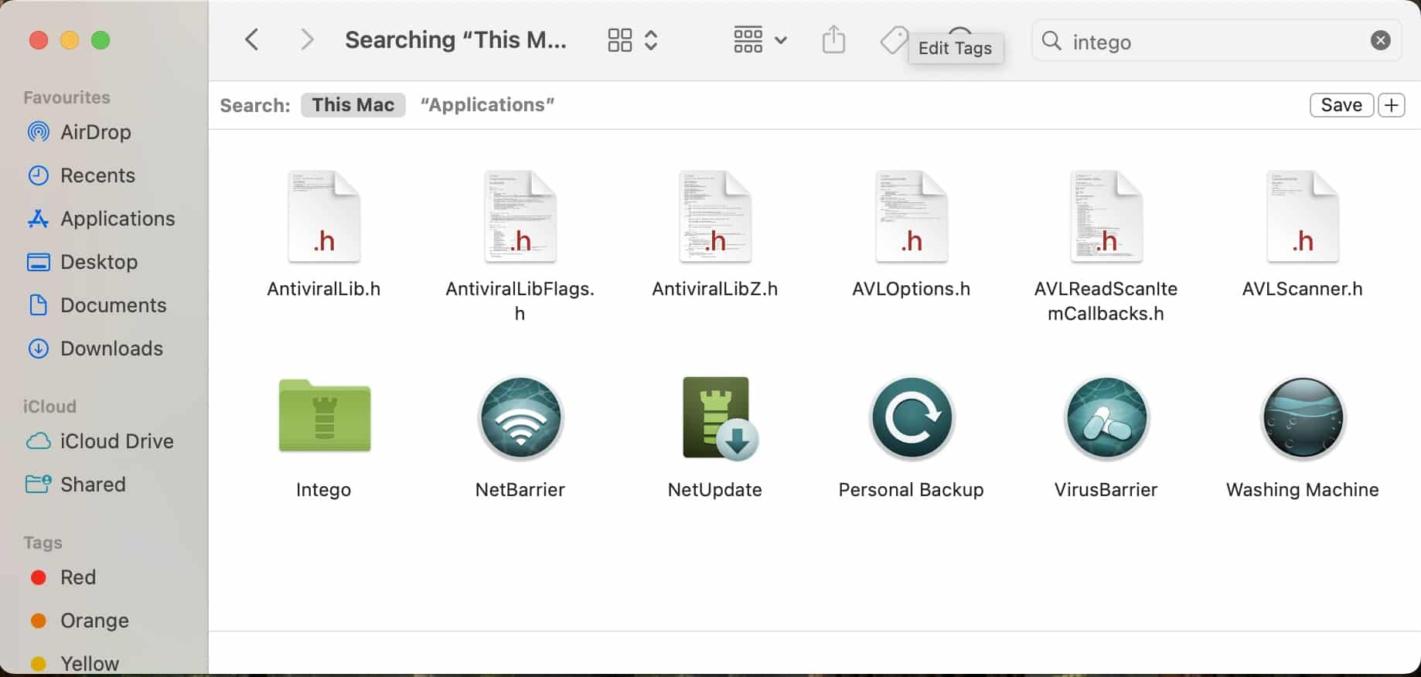Click the Share toolbar icon
The image size is (1421, 677).
[833, 39]
